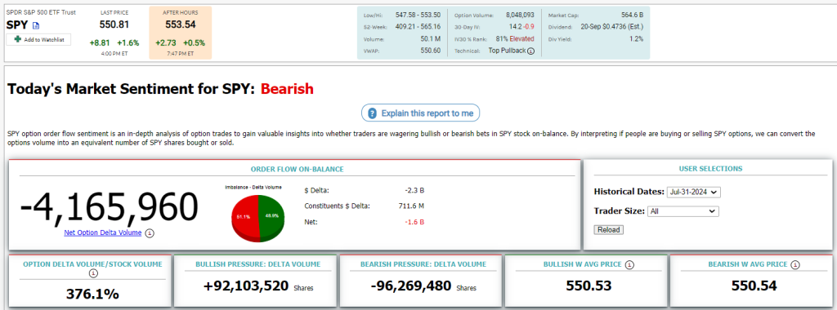Click the IV30 % Rank Elevated label
This screenshot has width=837, height=310.
pos(521,39)
